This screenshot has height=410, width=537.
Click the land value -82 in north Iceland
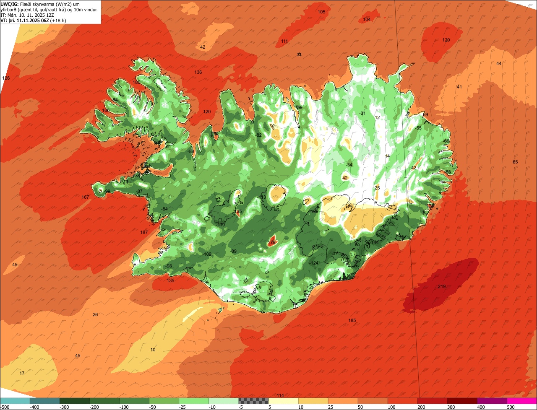pyautogui.click(x=258, y=135)
